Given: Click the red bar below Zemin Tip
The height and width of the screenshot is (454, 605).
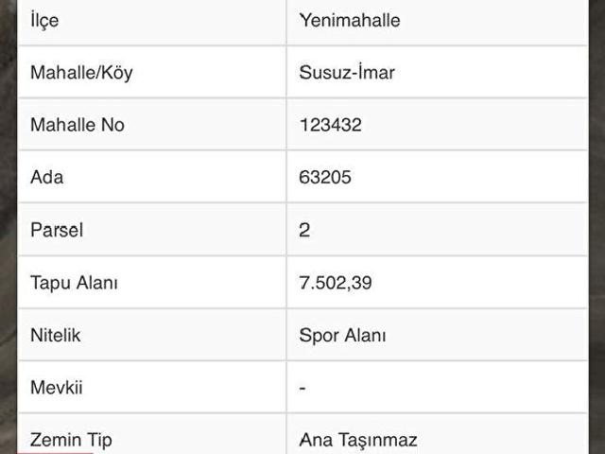Looking at the screenshot, I should click(57, 451).
